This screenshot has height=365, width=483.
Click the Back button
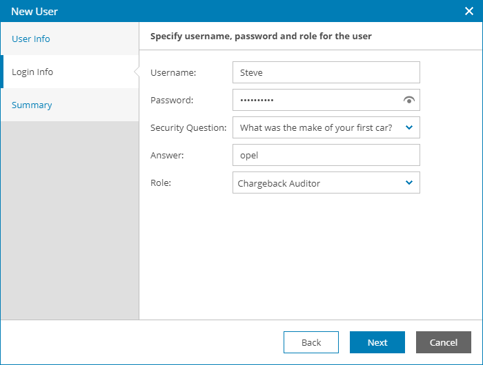(x=311, y=342)
